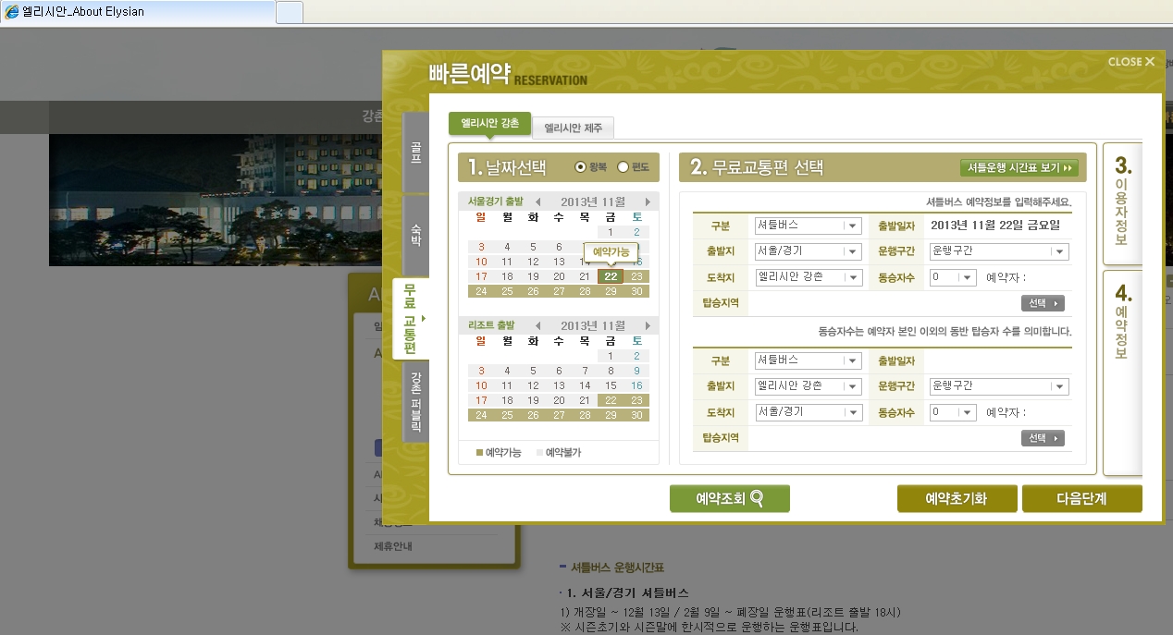
Task: Open the 셔틀운행 시간표 보기 timetable
Action: tap(1019, 168)
